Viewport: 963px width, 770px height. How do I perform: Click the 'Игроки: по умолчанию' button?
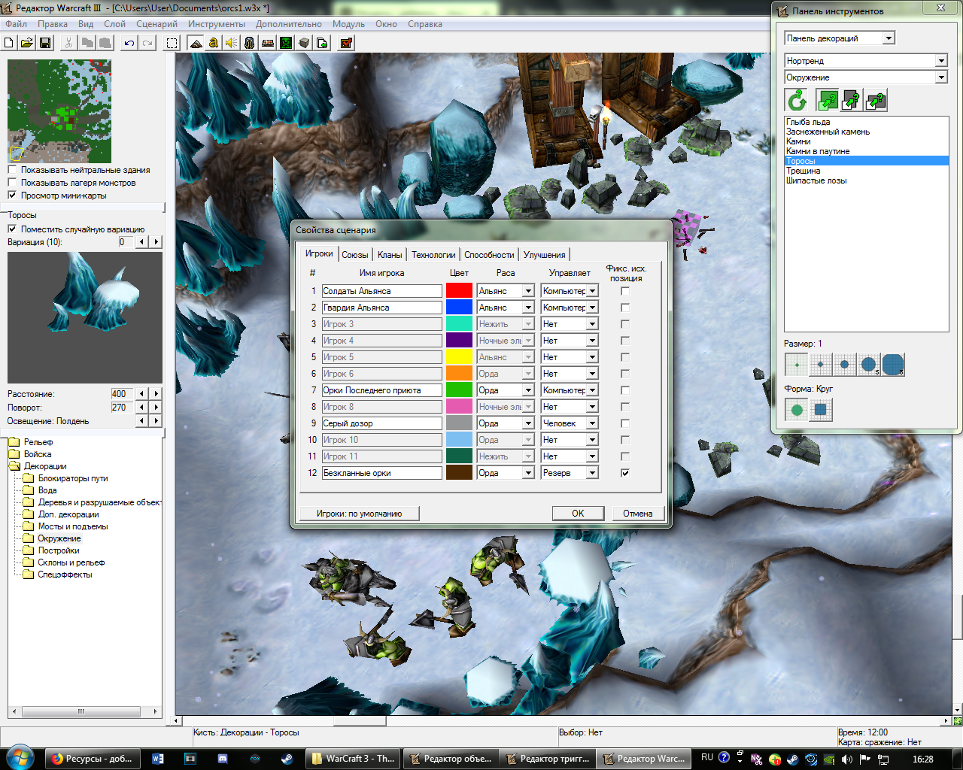[x=359, y=514]
